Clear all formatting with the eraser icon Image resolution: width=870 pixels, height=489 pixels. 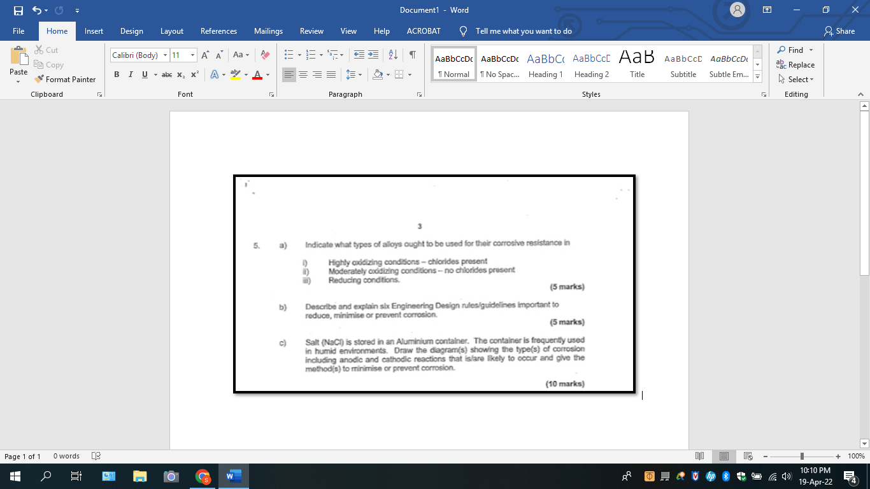pyautogui.click(x=265, y=55)
